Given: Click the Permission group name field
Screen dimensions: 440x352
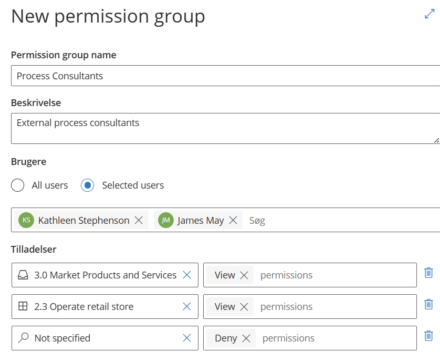Looking at the screenshot, I should click(x=225, y=76).
